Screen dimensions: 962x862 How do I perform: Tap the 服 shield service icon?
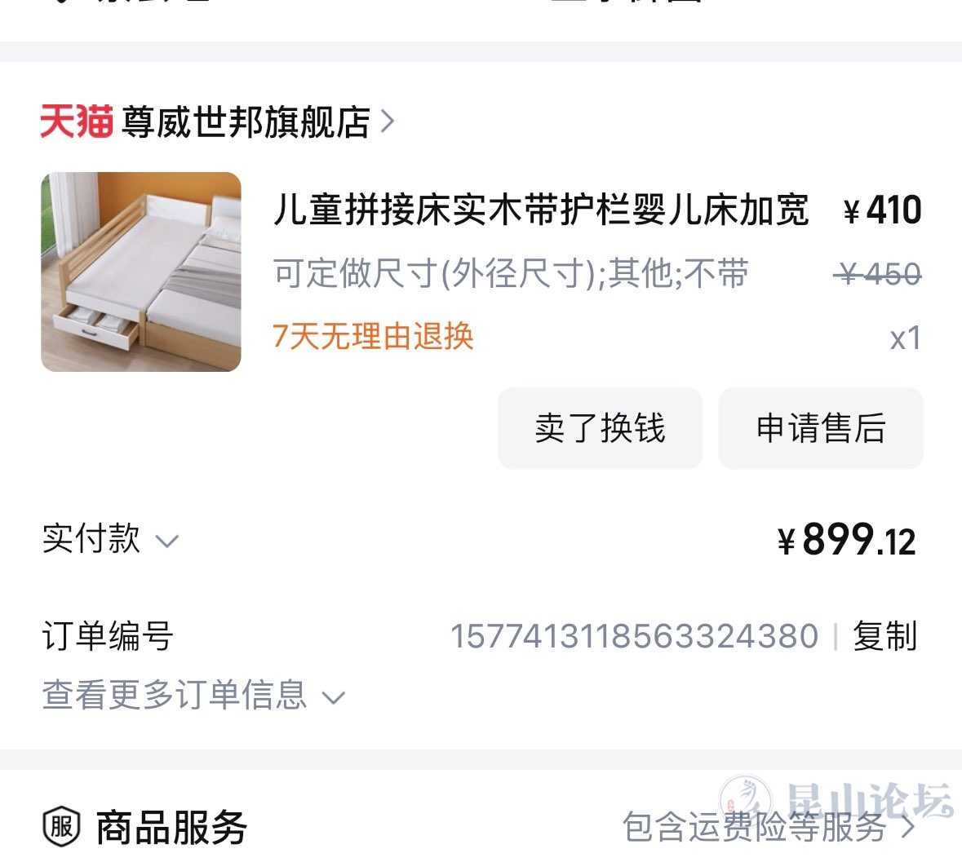point(61,826)
